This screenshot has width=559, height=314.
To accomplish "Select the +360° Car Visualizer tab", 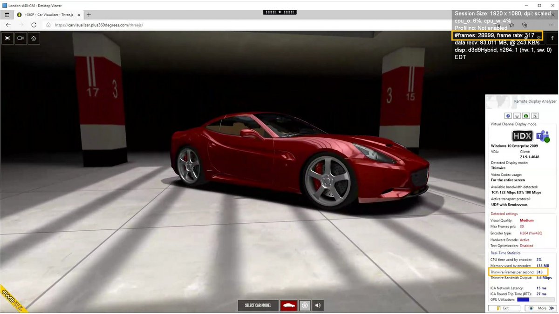I will tap(48, 15).
